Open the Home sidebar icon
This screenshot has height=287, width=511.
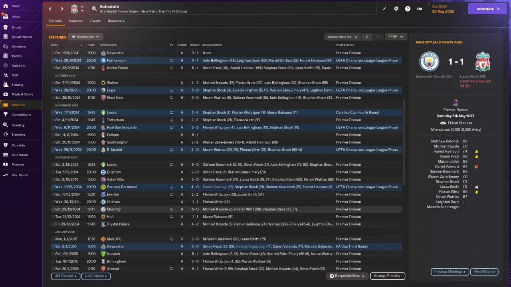(6, 6)
